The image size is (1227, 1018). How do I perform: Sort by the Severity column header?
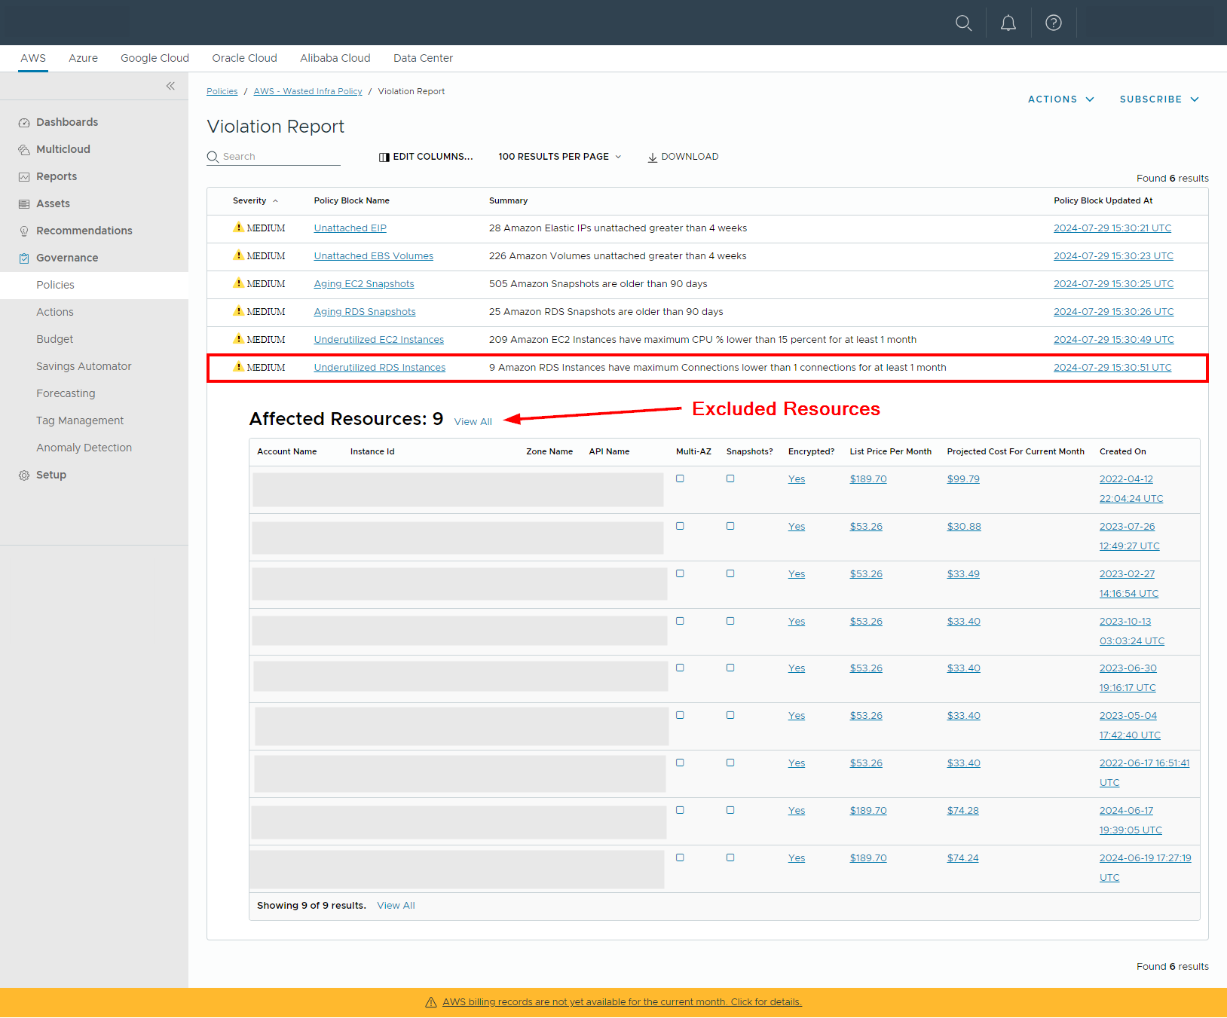pos(249,200)
